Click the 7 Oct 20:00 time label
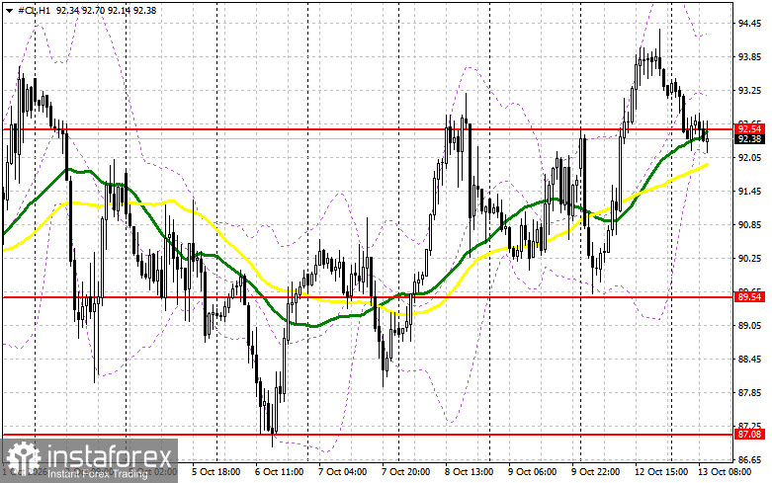The height and width of the screenshot is (483, 772). click(x=405, y=472)
